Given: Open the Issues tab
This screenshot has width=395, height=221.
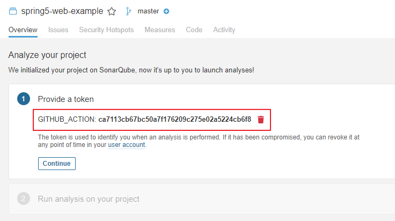Looking at the screenshot, I should 58,30.
